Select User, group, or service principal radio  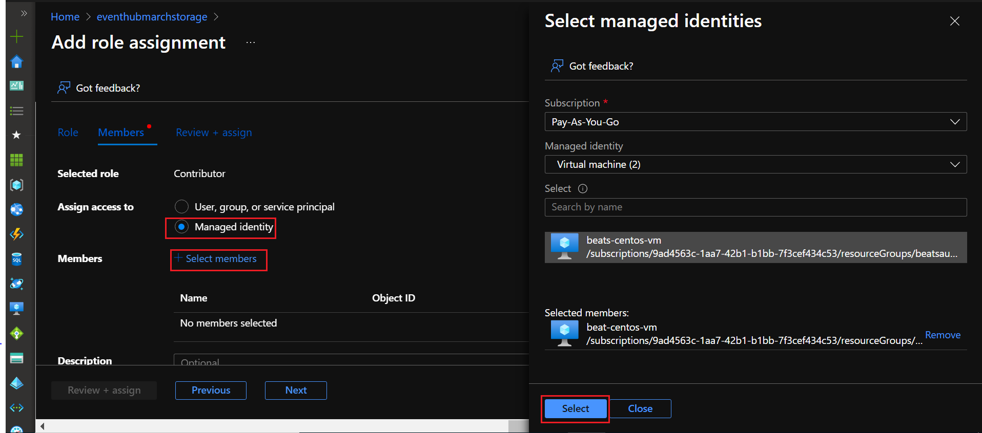pos(181,207)
